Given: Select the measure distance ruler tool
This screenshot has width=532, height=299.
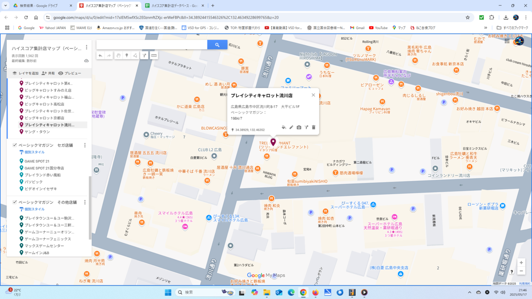Looking at the screenshot, I should (x=154, y=55).
